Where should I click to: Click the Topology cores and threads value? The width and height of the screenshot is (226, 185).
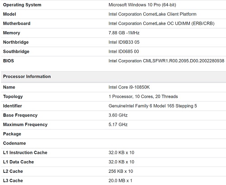pos(143,97)
